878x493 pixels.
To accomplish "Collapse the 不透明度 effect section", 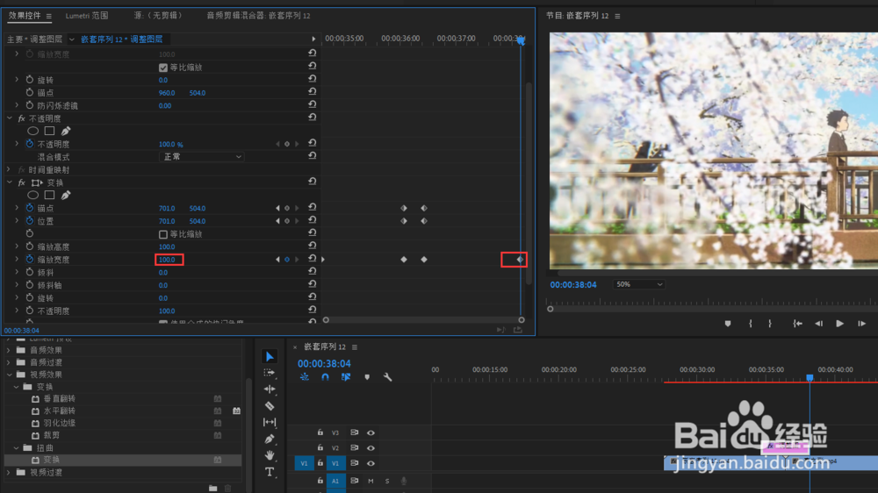I will (10, 118).
